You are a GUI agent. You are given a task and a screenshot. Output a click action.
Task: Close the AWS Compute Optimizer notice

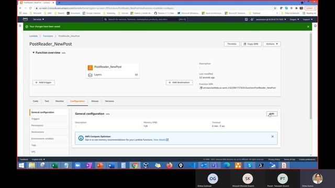[272, 136]
